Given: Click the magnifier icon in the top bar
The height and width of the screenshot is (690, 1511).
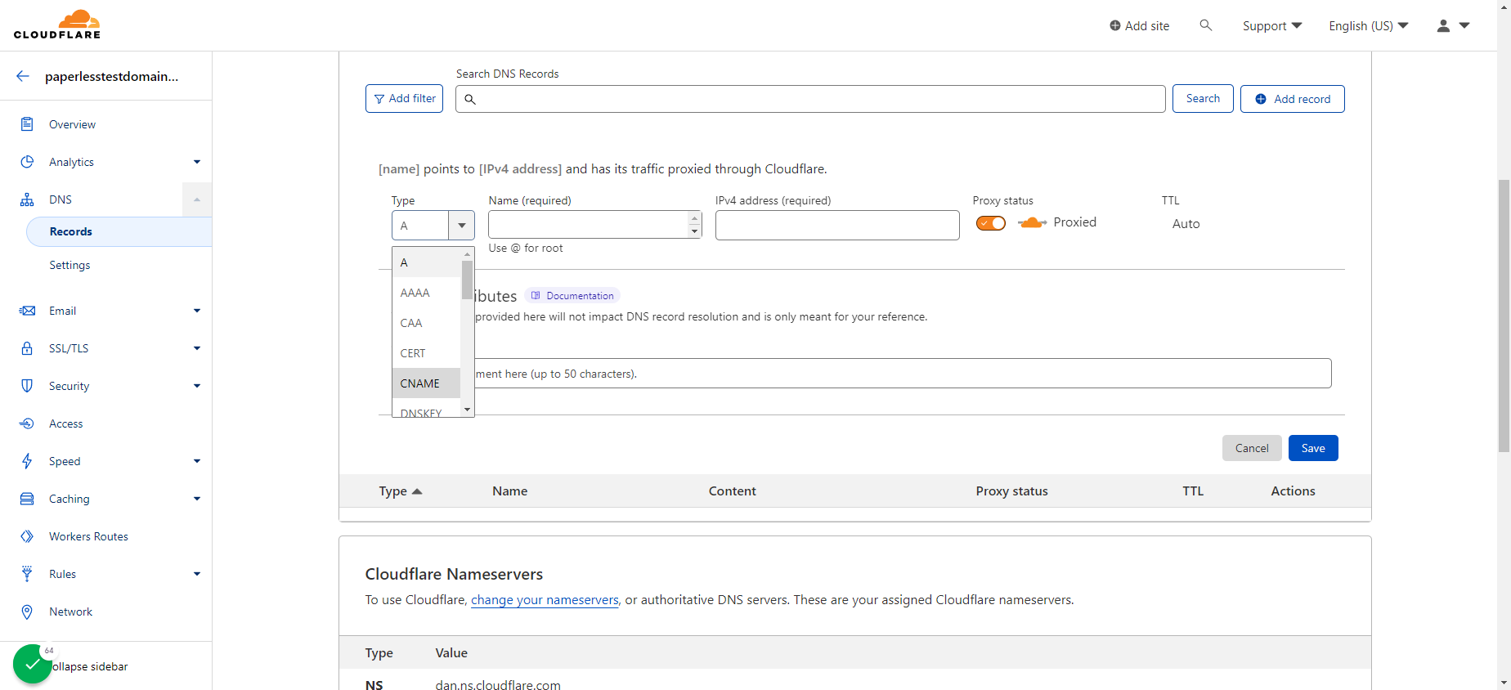Looking at the screenshot, I should (x=1205, y=25).
